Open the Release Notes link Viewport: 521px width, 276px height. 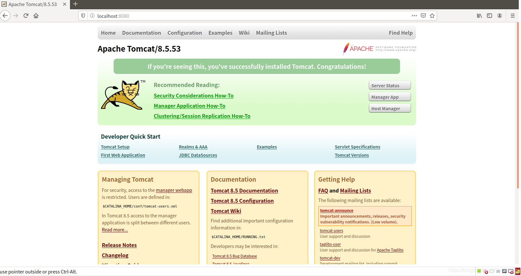tap(119, 245)
